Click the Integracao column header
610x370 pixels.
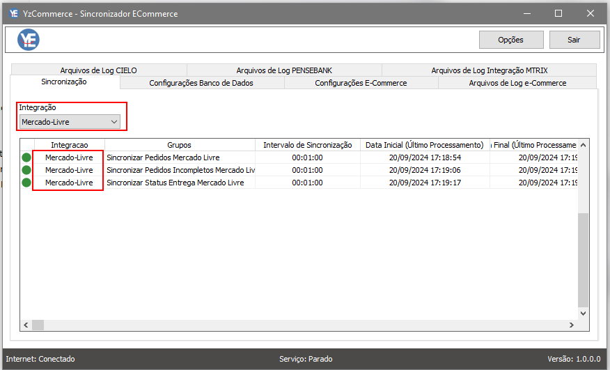pos(70,145)
